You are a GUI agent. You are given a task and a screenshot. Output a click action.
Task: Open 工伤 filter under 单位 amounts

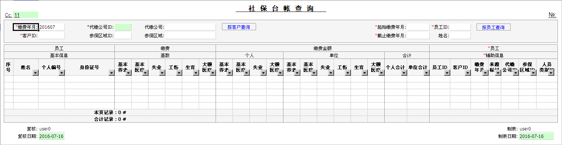point(348,73)
